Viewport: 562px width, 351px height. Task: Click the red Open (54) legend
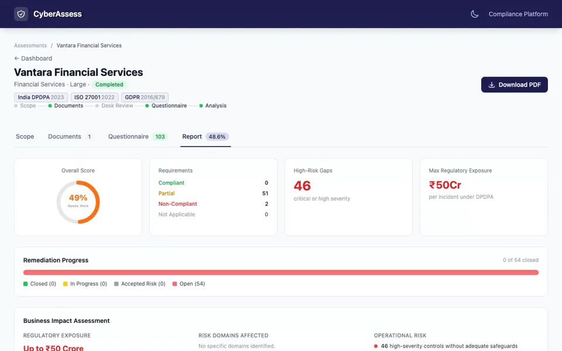pyautogui.click(x=189, y=284)
